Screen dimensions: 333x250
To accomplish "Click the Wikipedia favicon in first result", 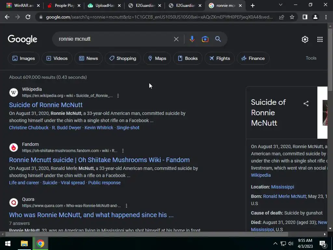I will [x=14, y=92].
